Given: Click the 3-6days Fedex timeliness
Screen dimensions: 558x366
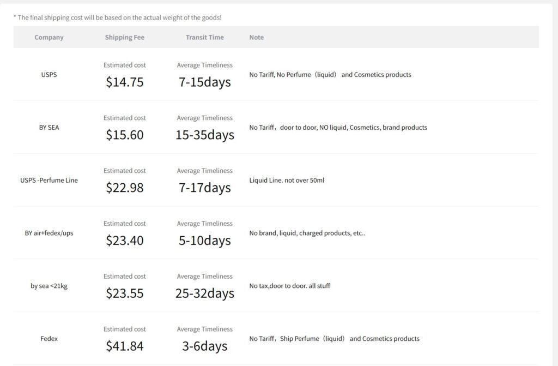Looking at the screenshot, I should click(x=204, y=346).
